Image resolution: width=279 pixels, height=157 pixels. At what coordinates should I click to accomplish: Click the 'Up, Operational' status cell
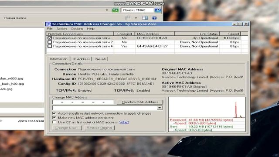click(205, 38)
